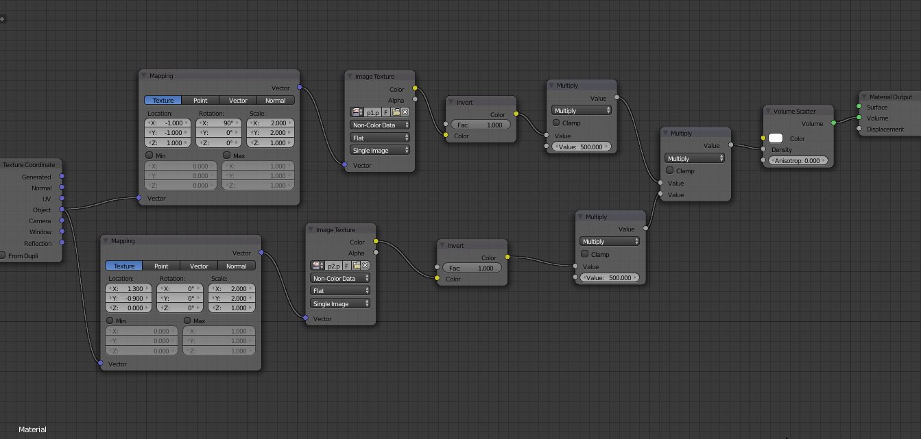Browse image datablocks on the p2.p texture
This screenshot has height=439, width=921.
pyautogui.click(x=317, y=265)
